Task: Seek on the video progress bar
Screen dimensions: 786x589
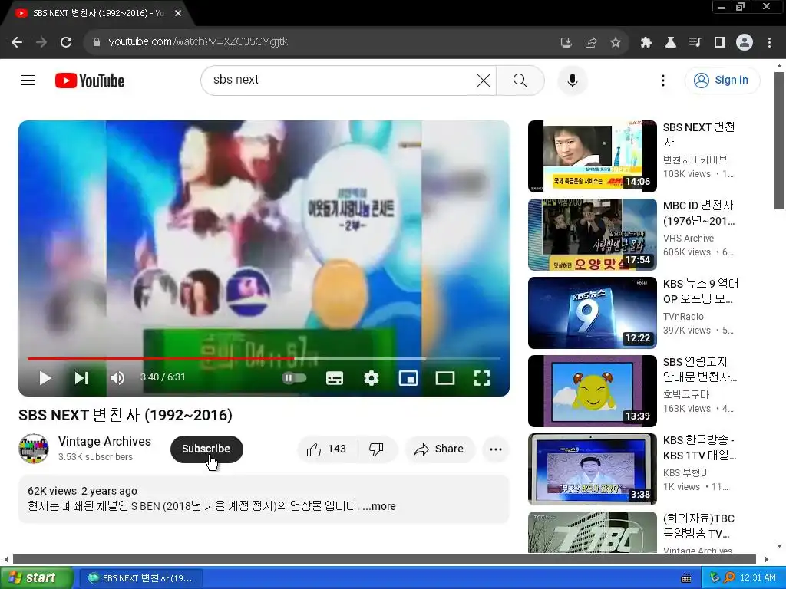Action: [264, 359]
